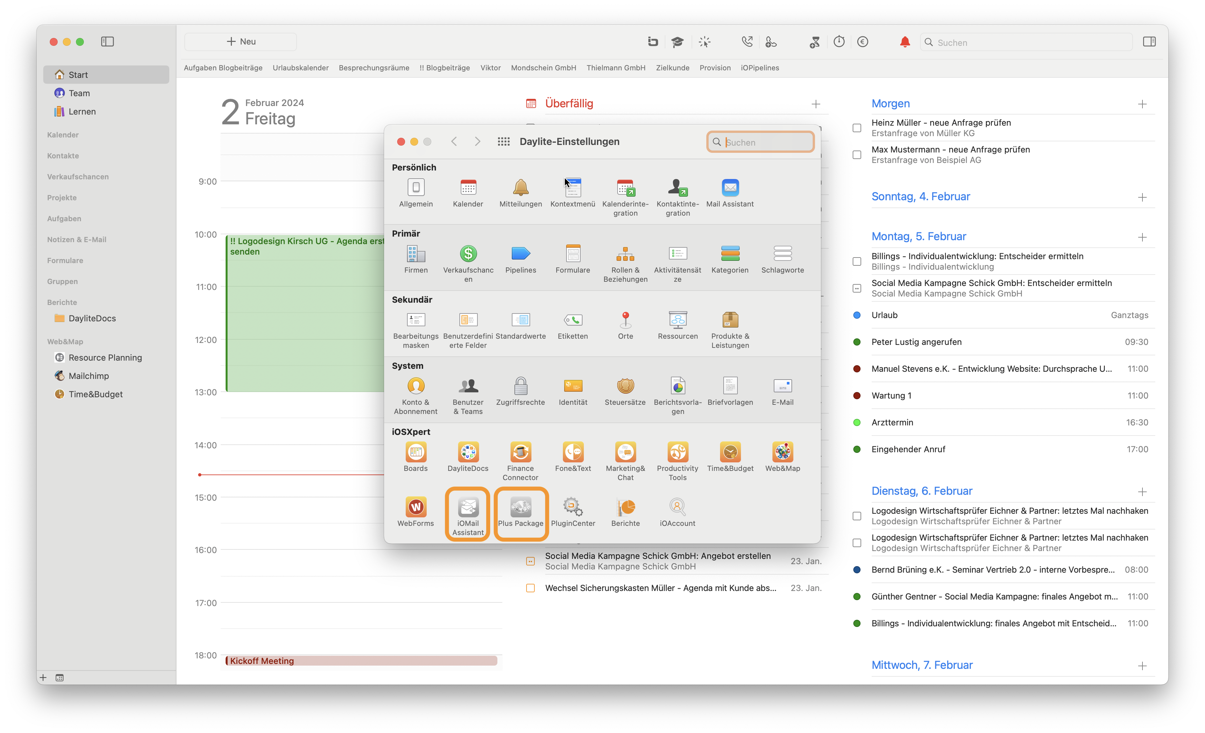This screenshot has width=1205, height=733.
Task: Click the search field in Daylite-Einstellungen
Action: pyautogui.click(x=760, y=142)
